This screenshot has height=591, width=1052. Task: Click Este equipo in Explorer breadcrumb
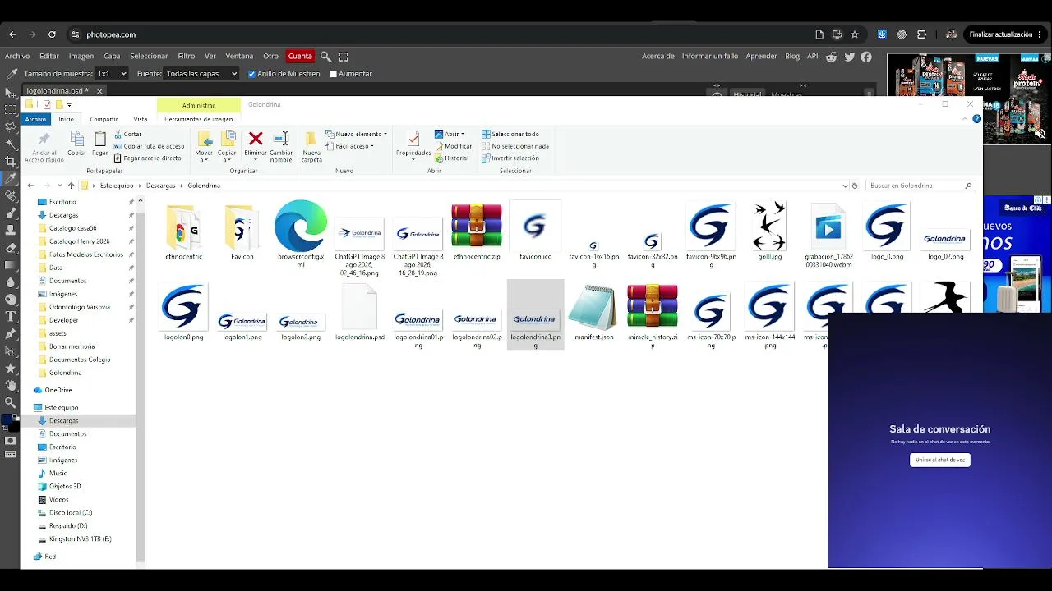(117, 186)
